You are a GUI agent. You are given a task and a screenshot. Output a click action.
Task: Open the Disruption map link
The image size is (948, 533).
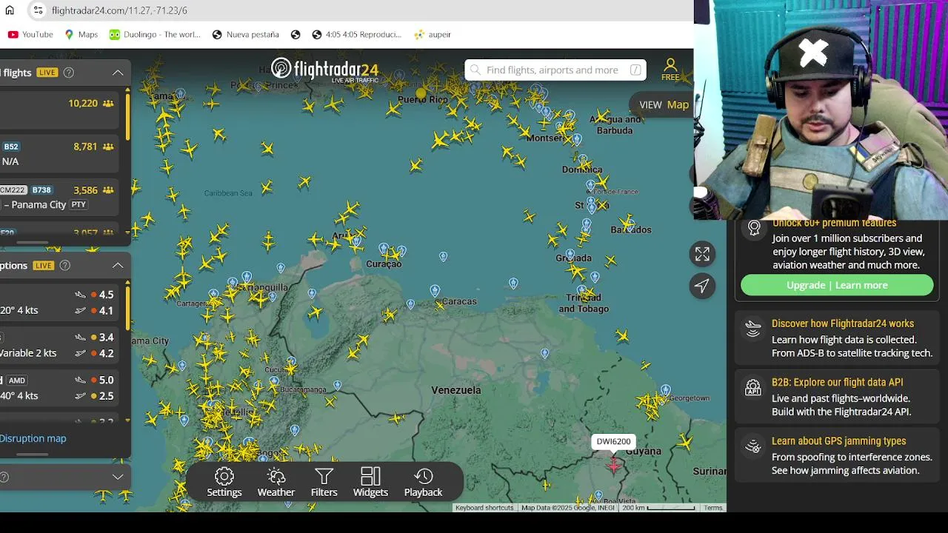[x=33, y=438]
